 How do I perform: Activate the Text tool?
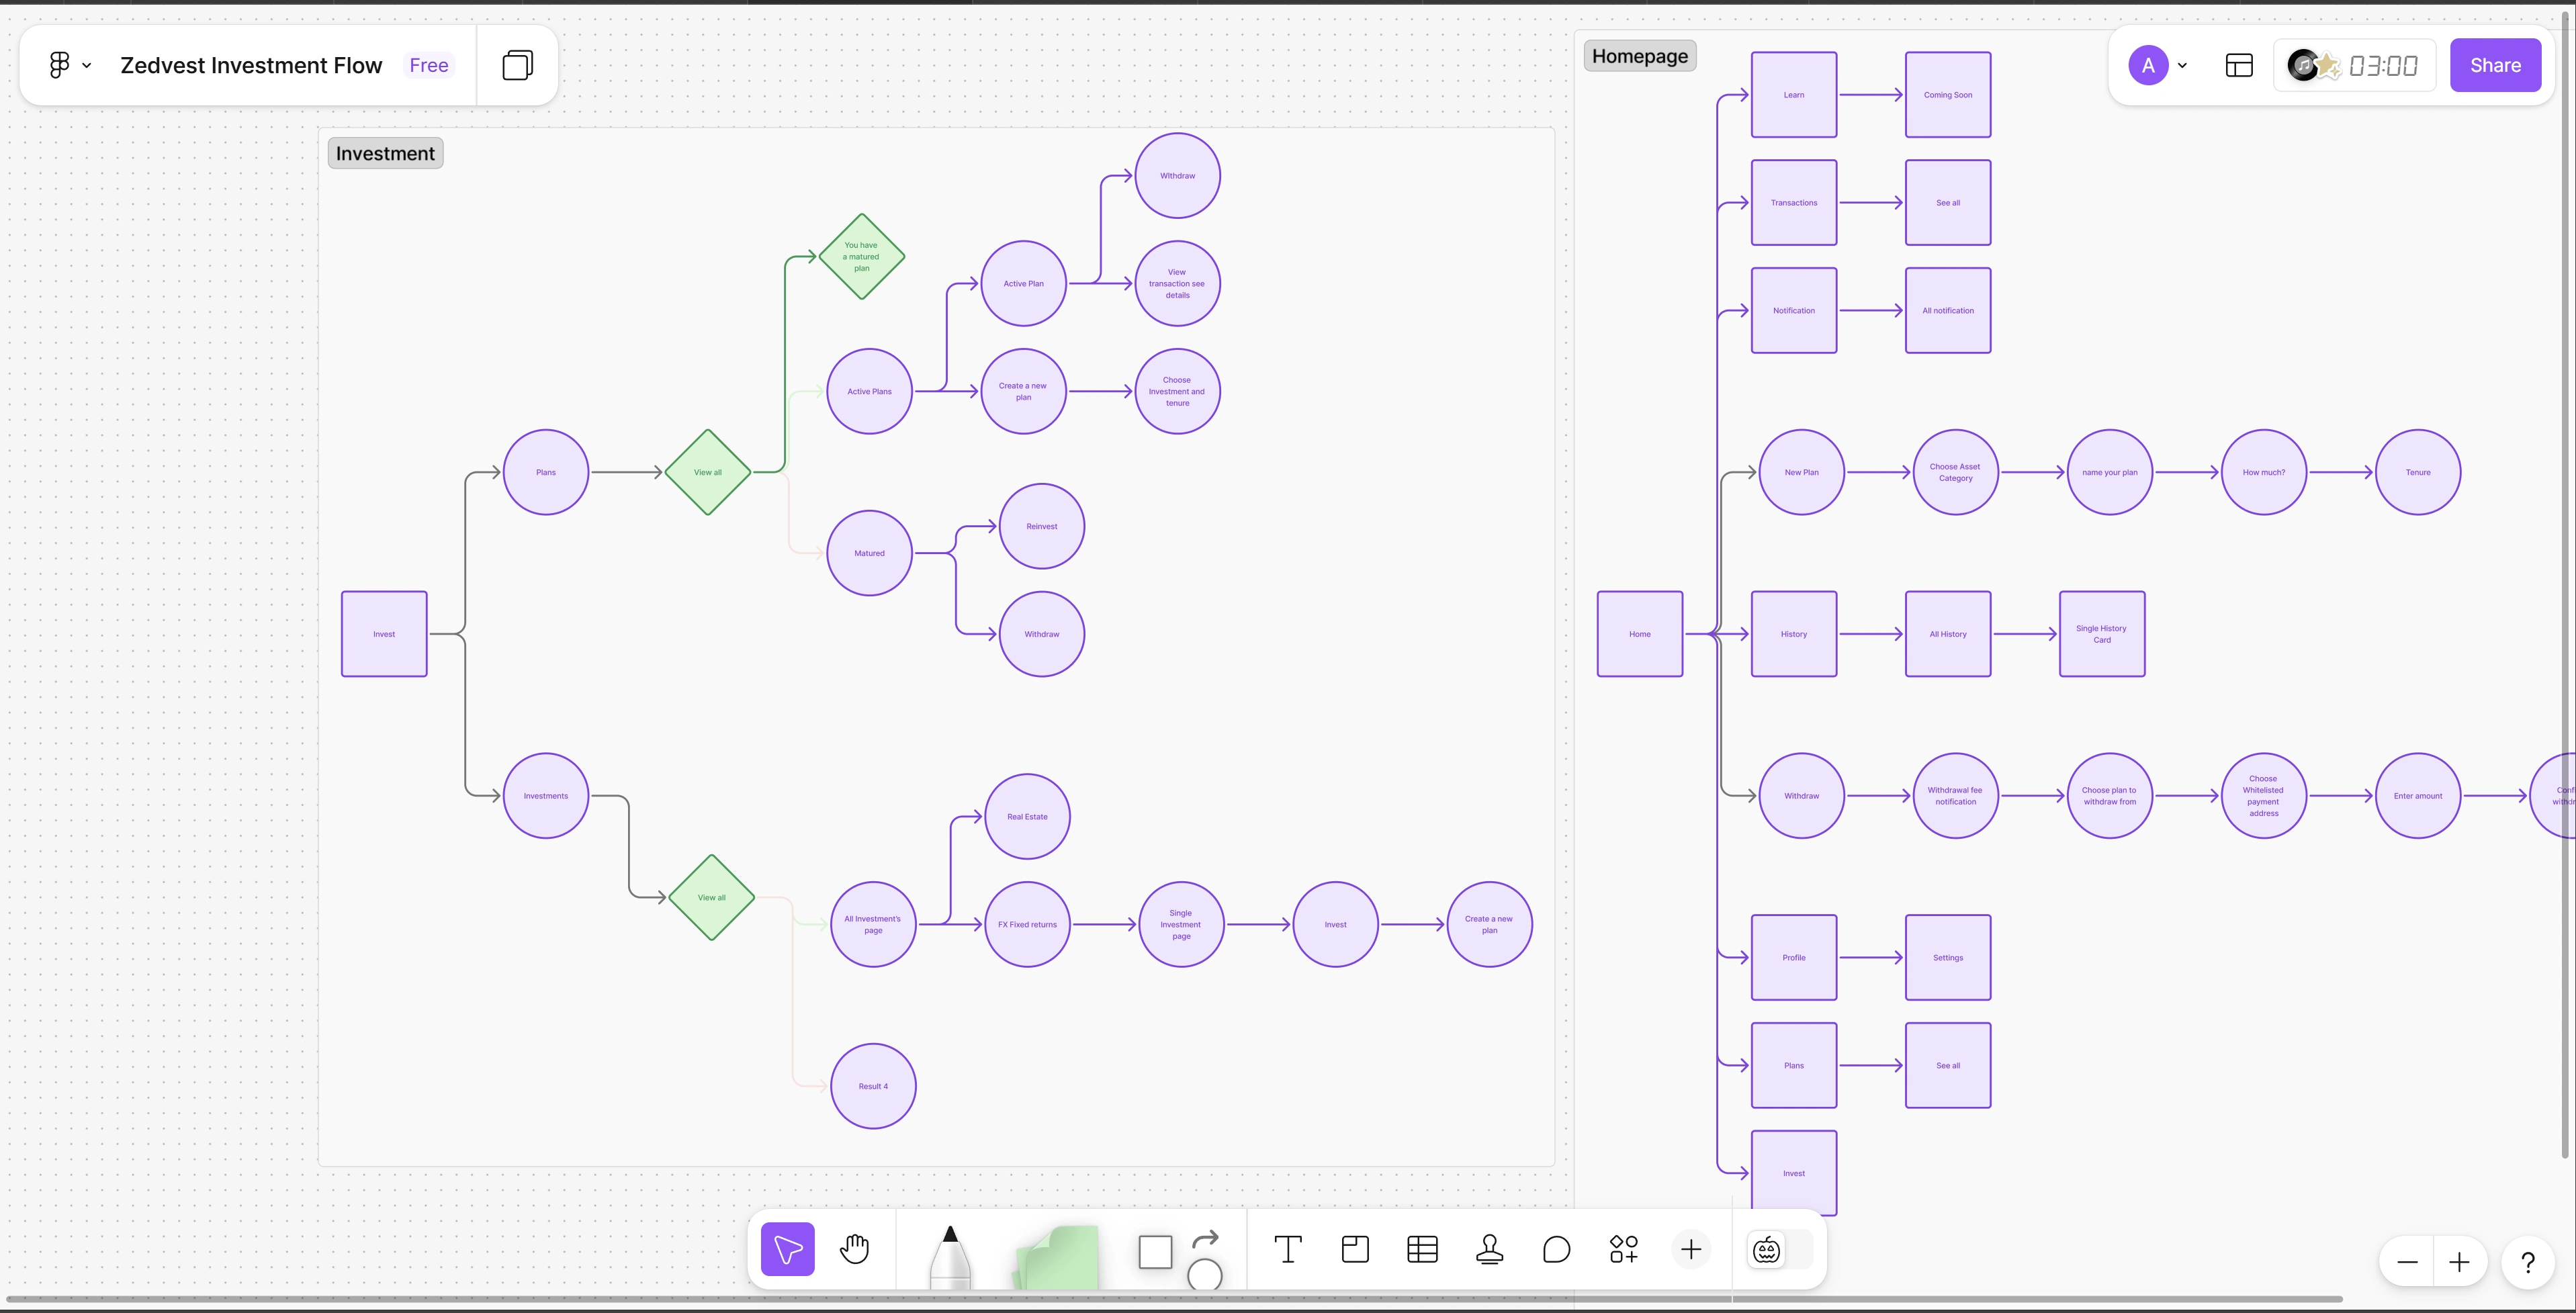tap(1287, 1249)
